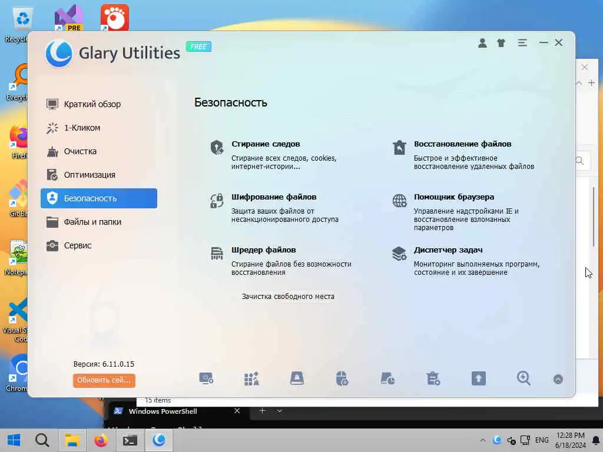
Task: Open Помощник браузера tool
Action: point(454,197)
